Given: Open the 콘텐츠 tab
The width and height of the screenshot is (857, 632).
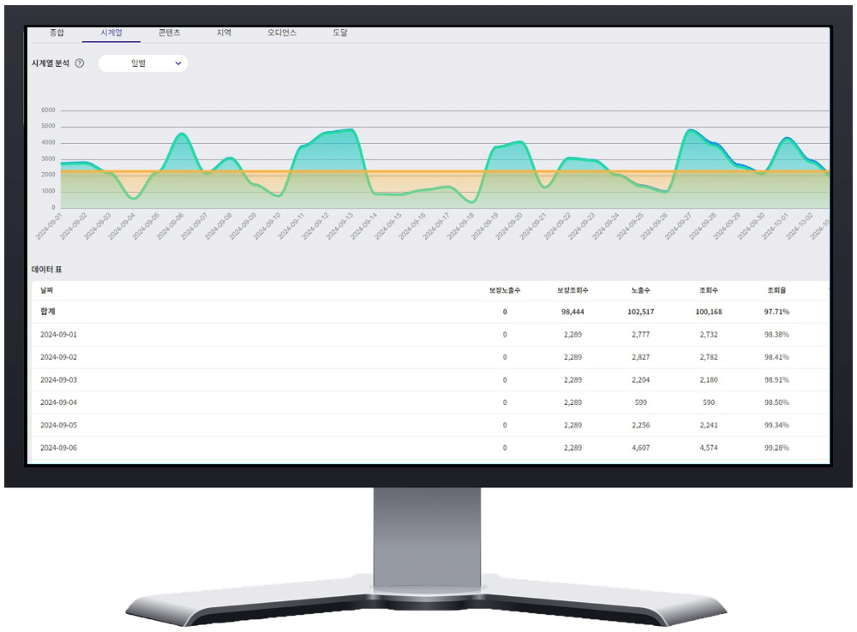Looking at the screenshot, I should [x=169, y=33].
